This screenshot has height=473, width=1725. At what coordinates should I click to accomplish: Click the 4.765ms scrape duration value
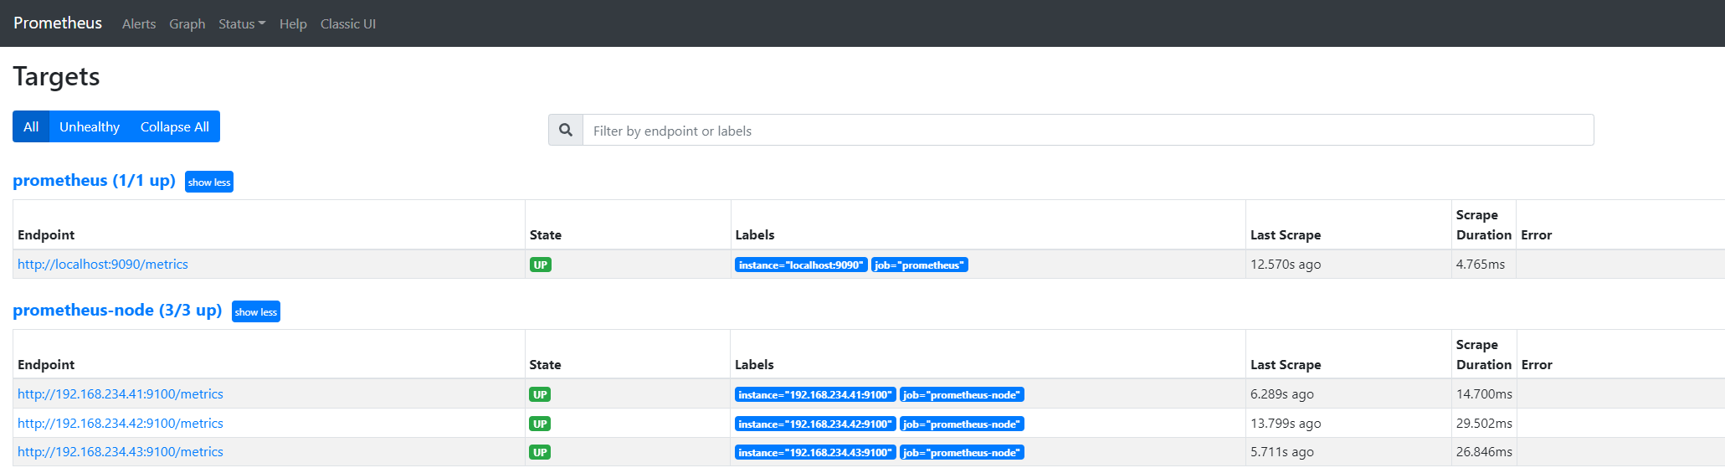click(x=1481, y=264)
